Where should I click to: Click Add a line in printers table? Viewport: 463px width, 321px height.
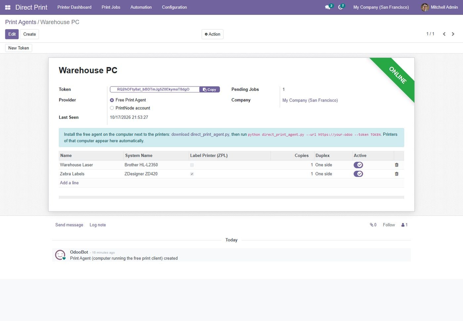pos(69,183)
